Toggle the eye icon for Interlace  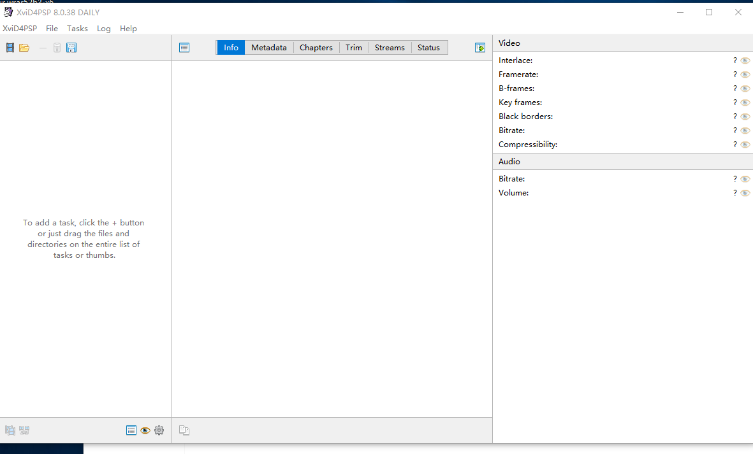745,60
